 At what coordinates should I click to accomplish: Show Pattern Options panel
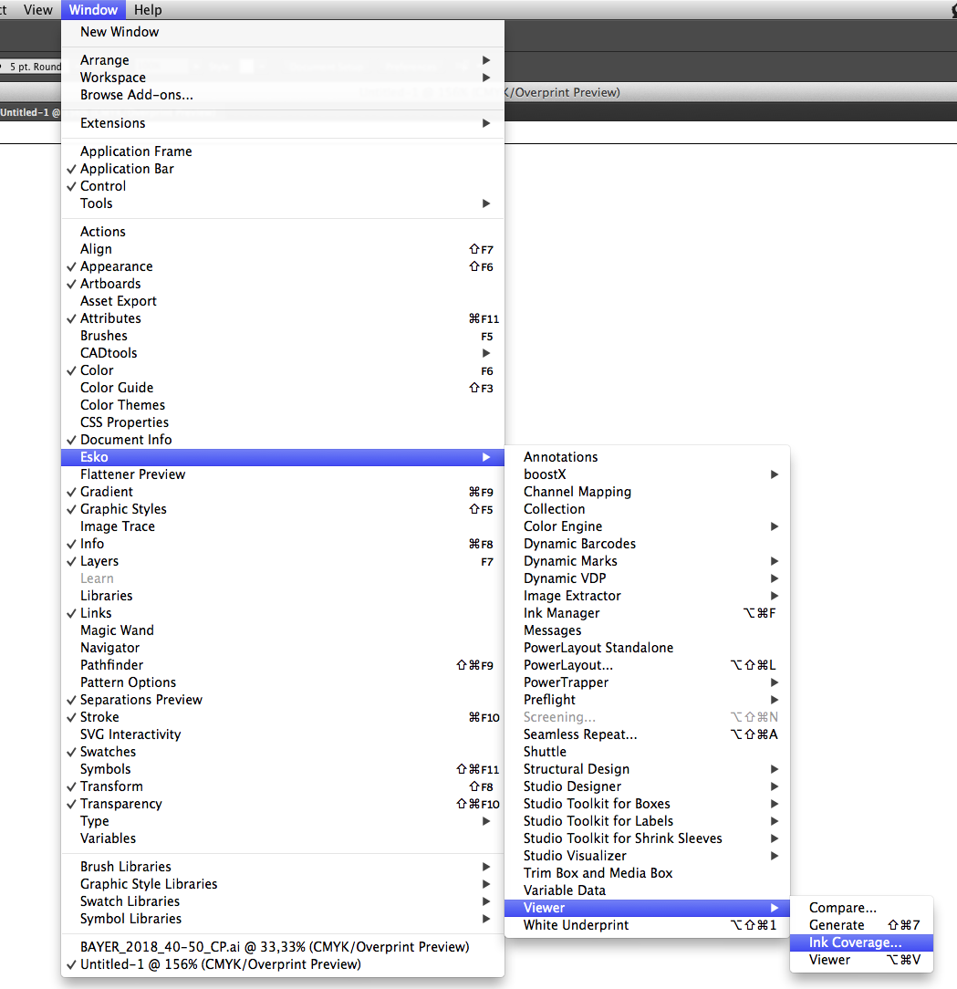[283, 682]
